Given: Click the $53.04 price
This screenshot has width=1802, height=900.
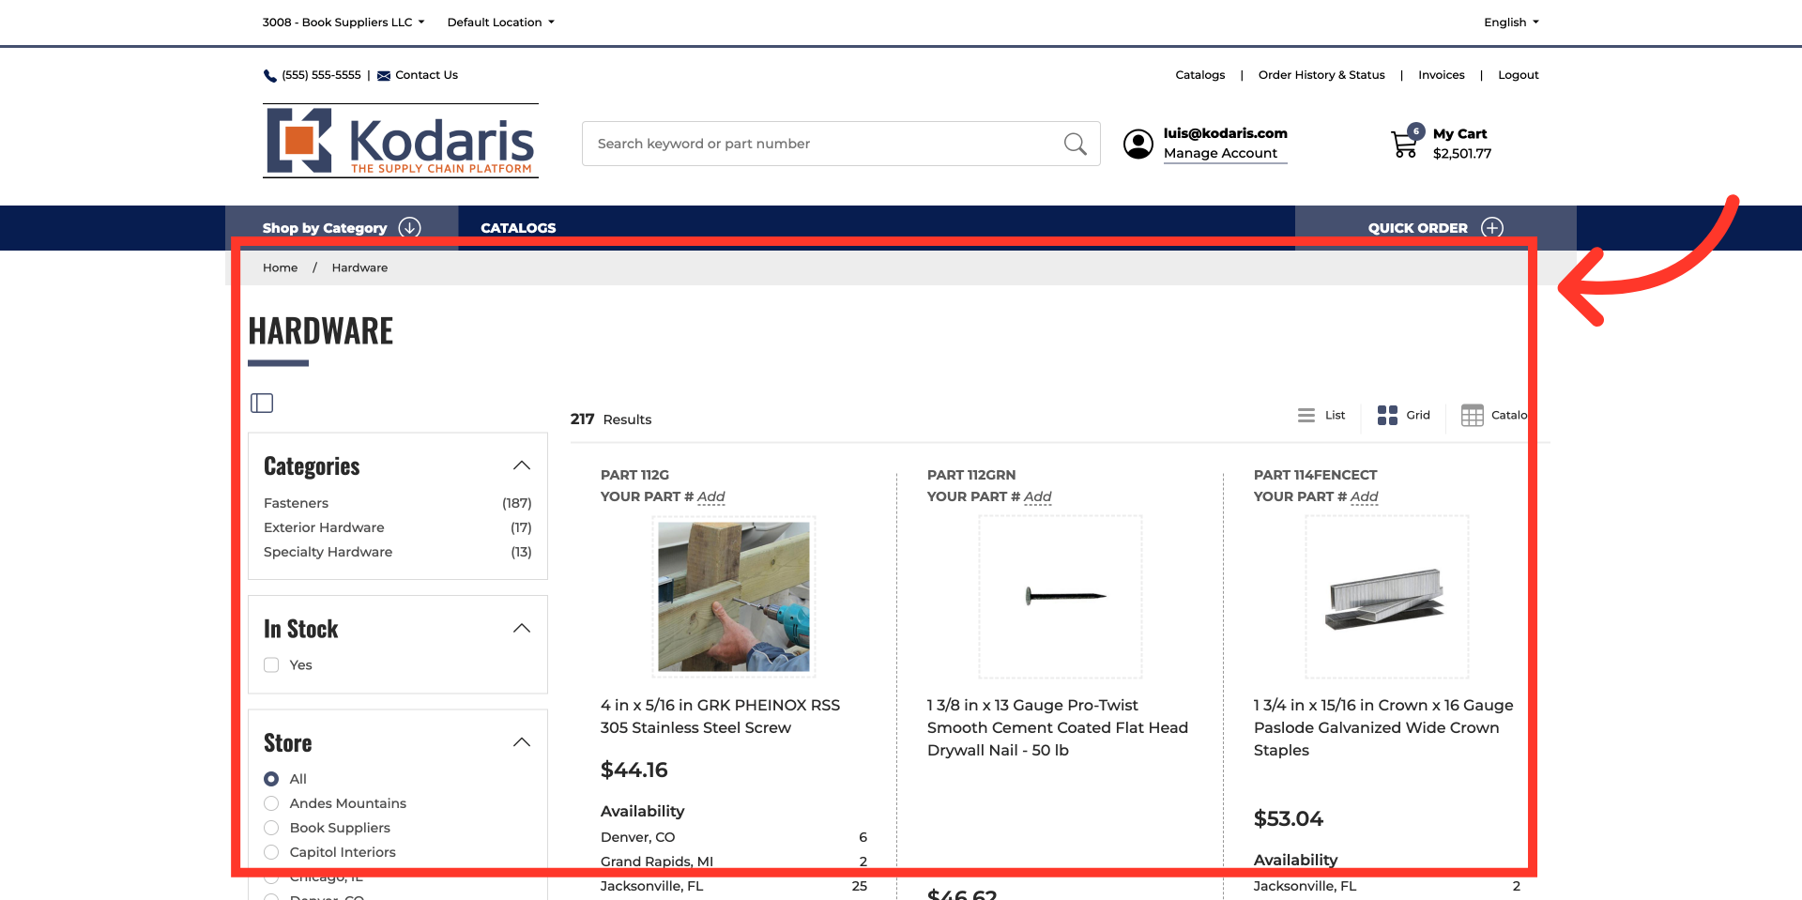Looking at the screenshot, I should (x=1289, y=819).
